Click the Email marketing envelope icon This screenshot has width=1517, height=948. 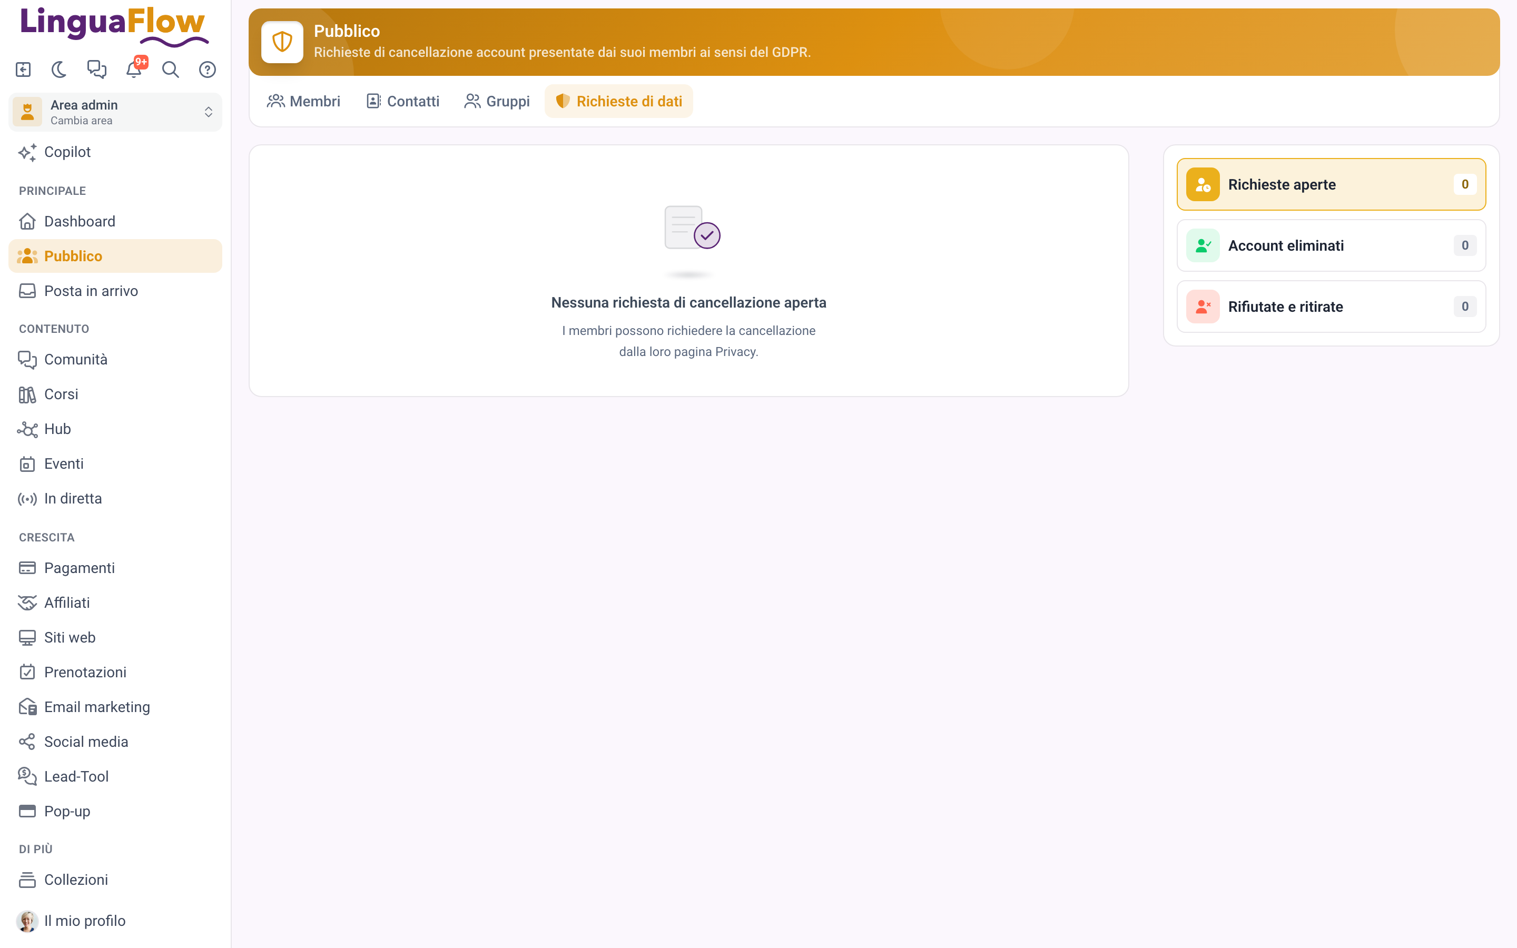coord(27,707)
